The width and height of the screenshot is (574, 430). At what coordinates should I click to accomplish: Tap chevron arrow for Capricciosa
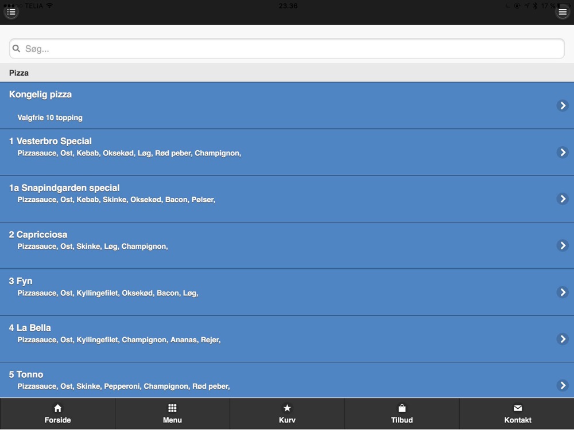point(563,245)
